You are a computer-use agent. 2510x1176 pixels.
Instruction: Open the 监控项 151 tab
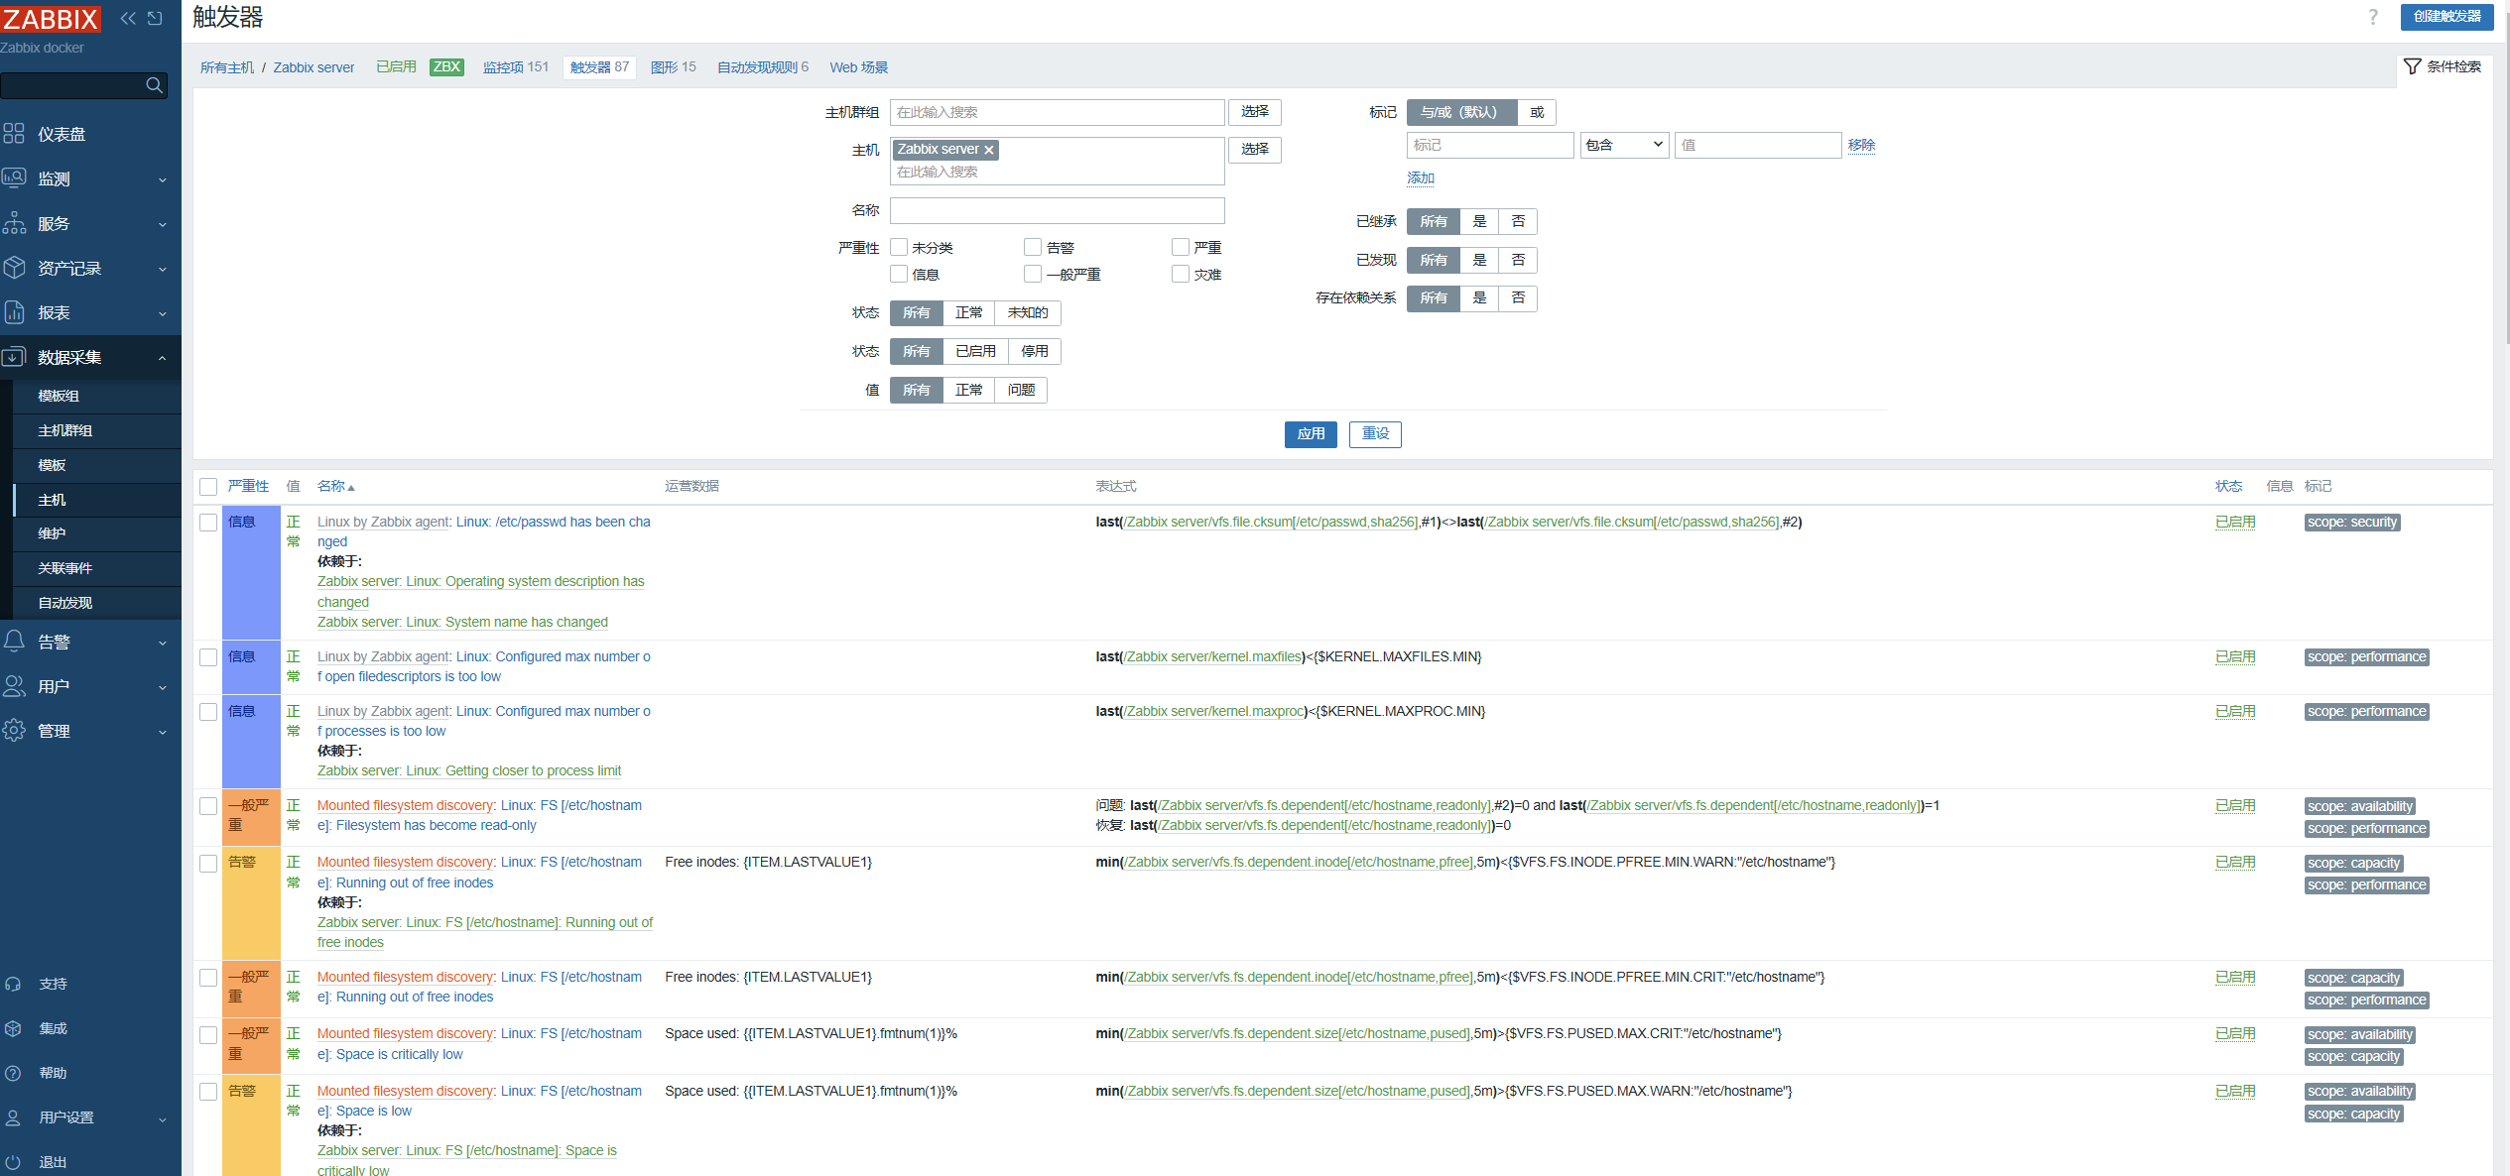[515, 67]
